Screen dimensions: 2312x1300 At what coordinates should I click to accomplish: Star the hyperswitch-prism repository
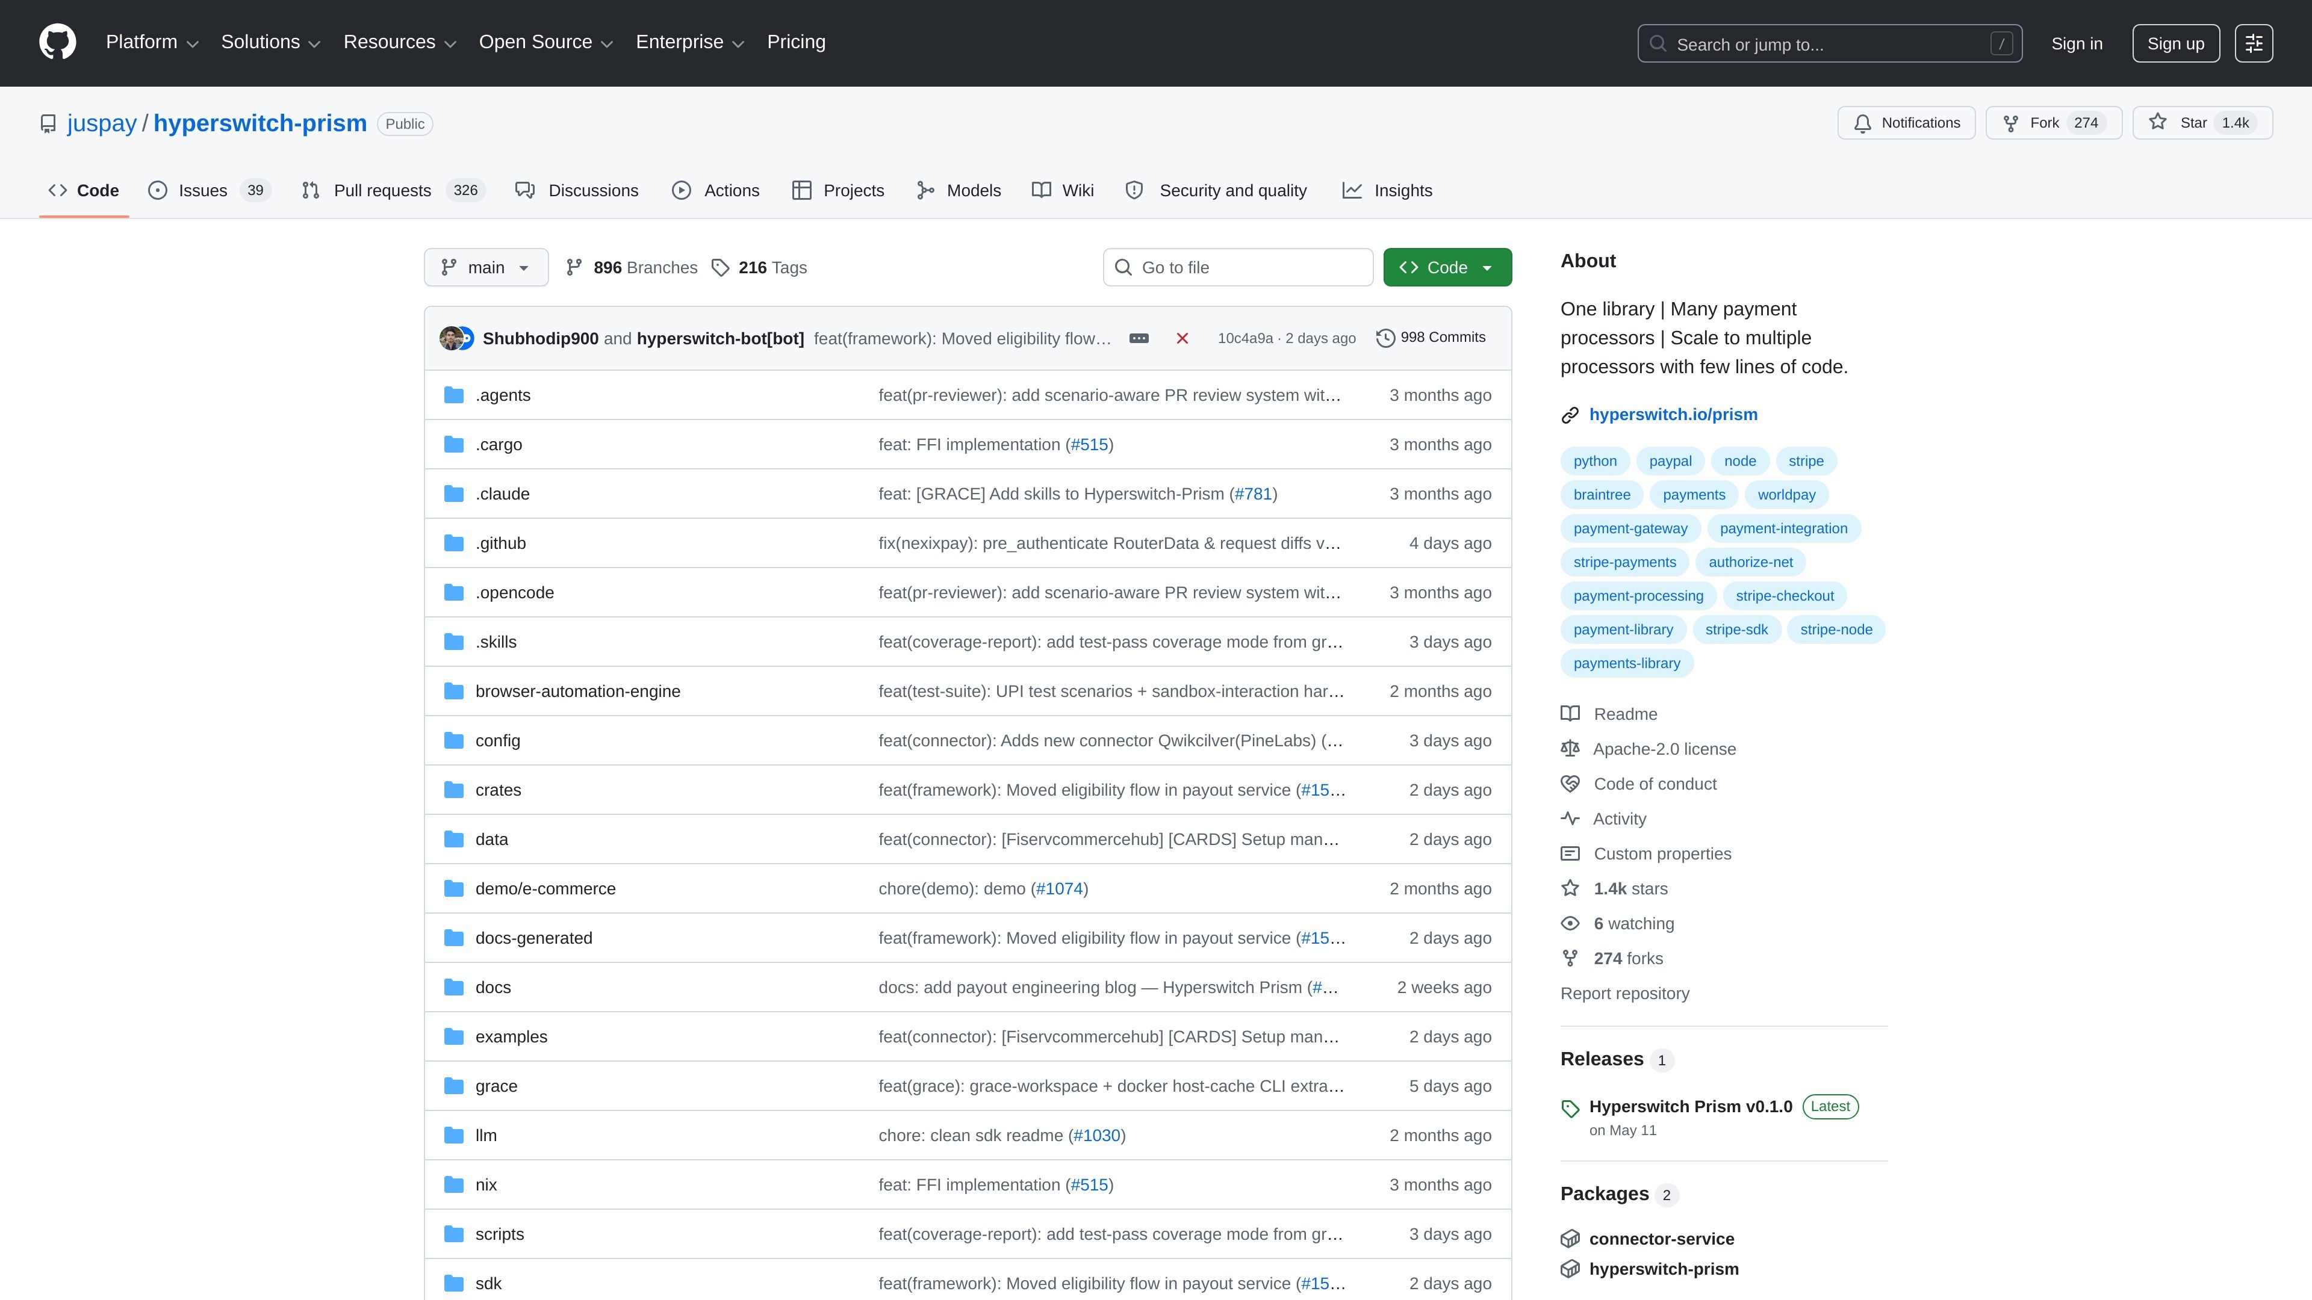(x=2202, y=123)
